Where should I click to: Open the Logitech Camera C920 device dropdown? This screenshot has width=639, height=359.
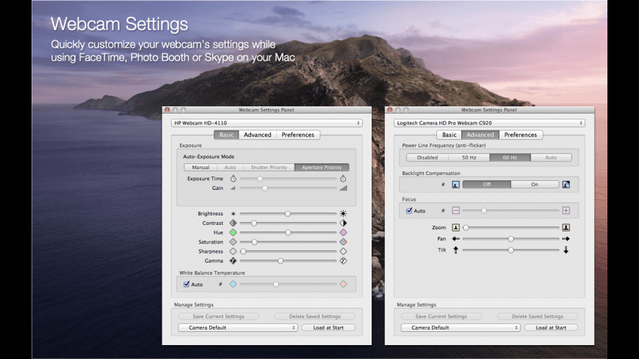coord(489,123)
